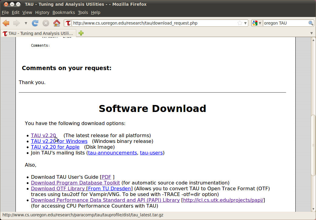Open a new tab with the plus icon

81,33
